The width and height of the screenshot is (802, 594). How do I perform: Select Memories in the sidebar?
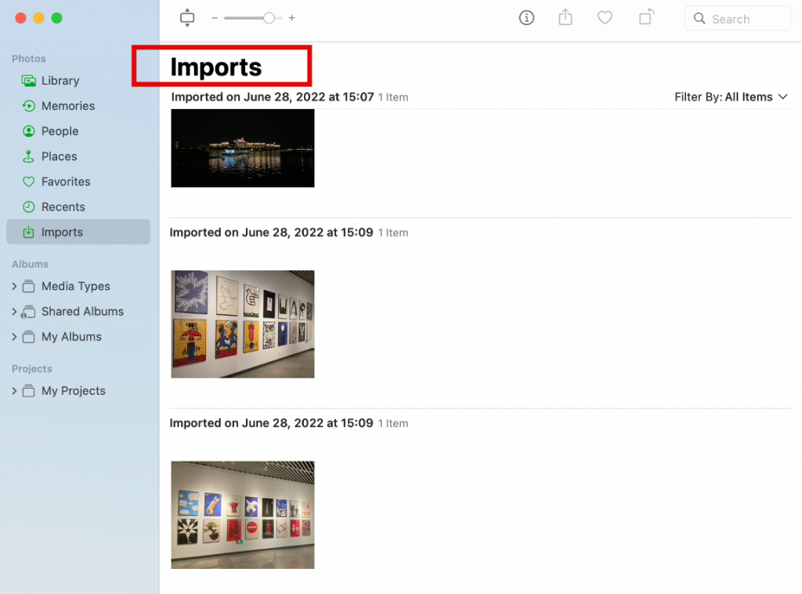click(x=67, y=106)
